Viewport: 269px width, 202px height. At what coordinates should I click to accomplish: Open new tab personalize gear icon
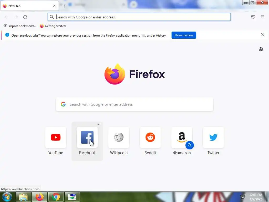click(261, 49)
